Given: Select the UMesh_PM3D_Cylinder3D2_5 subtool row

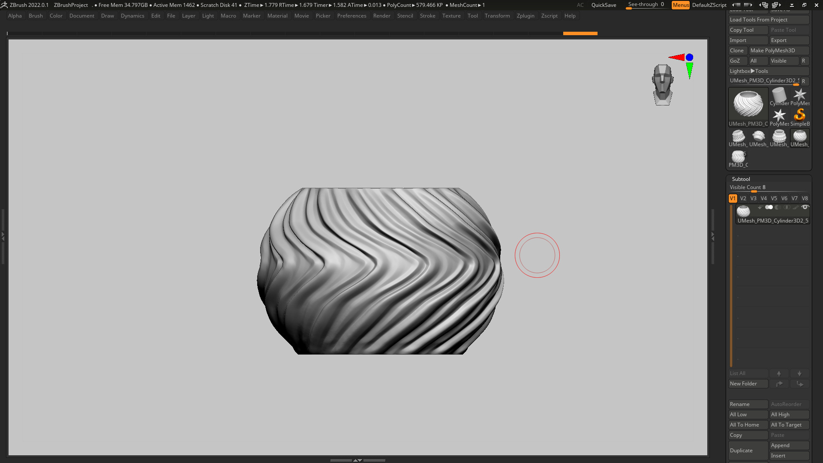Looking at the screenshot, I should tap(772, 214).
